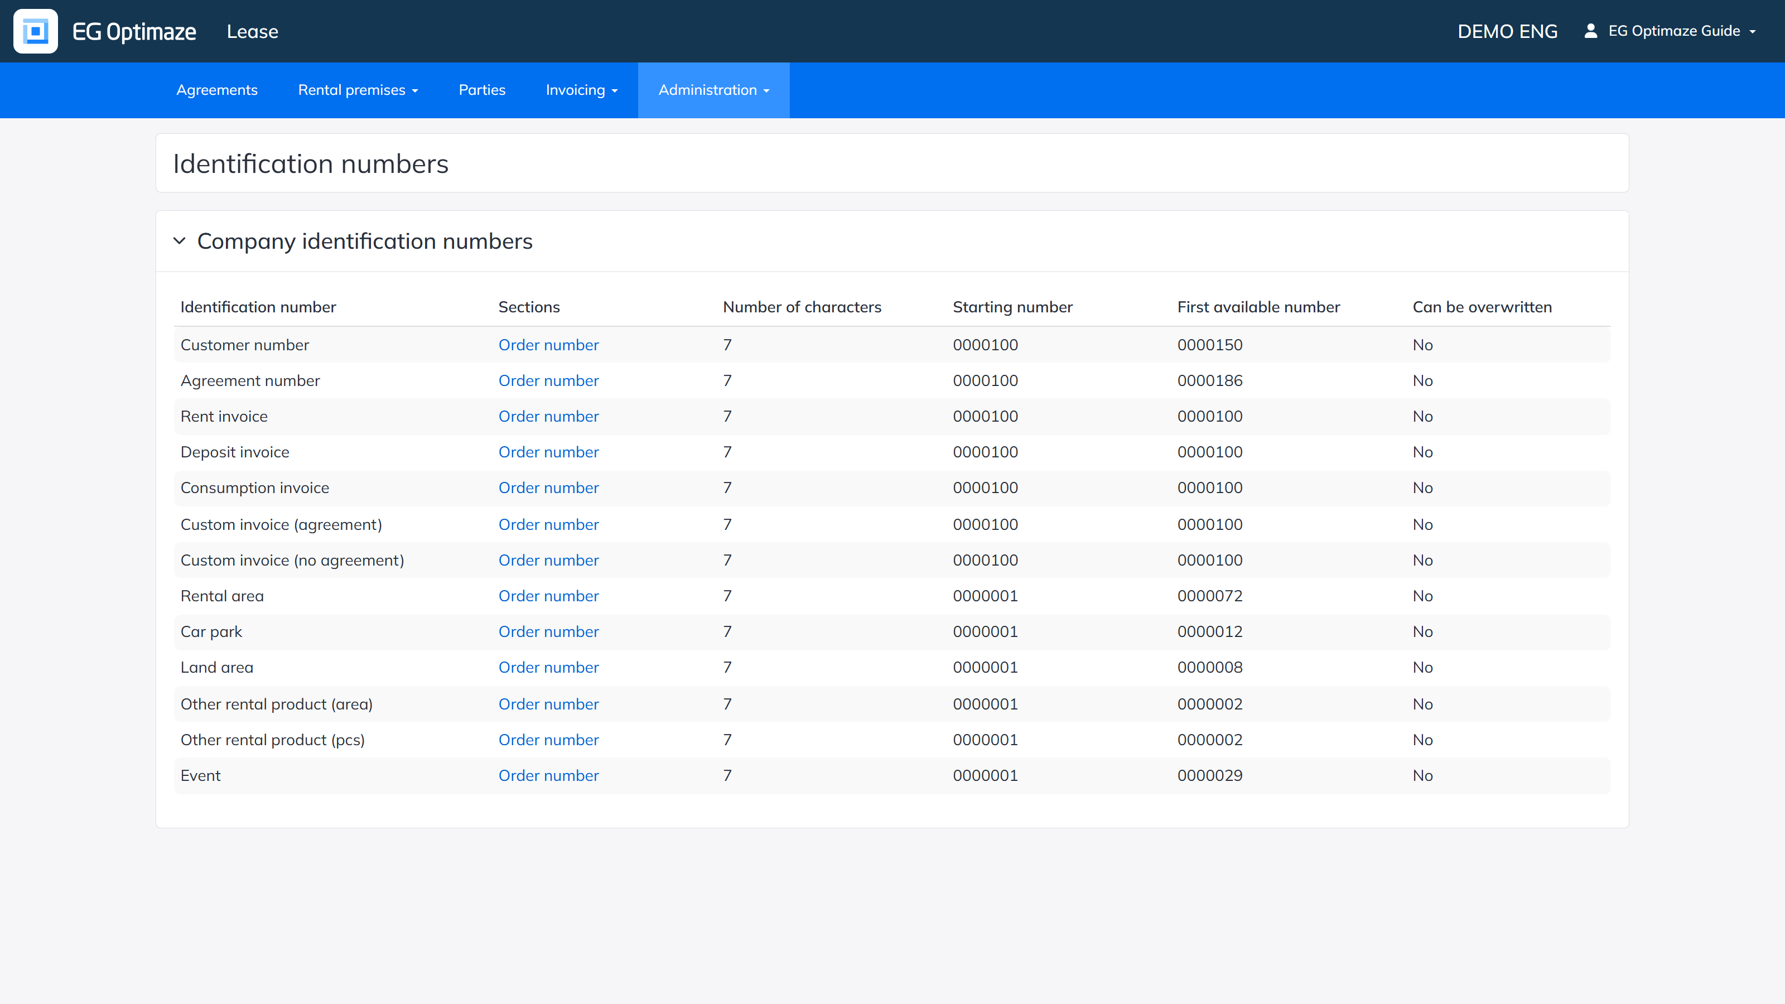The width and height of the screenshot is (1785, 1004).
Task: Click the First available number column header
Action: click(x=1259, y=307)
